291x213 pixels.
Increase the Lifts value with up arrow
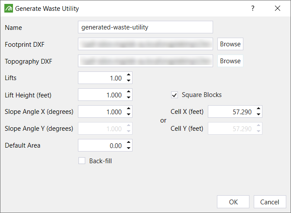(129, 75)
